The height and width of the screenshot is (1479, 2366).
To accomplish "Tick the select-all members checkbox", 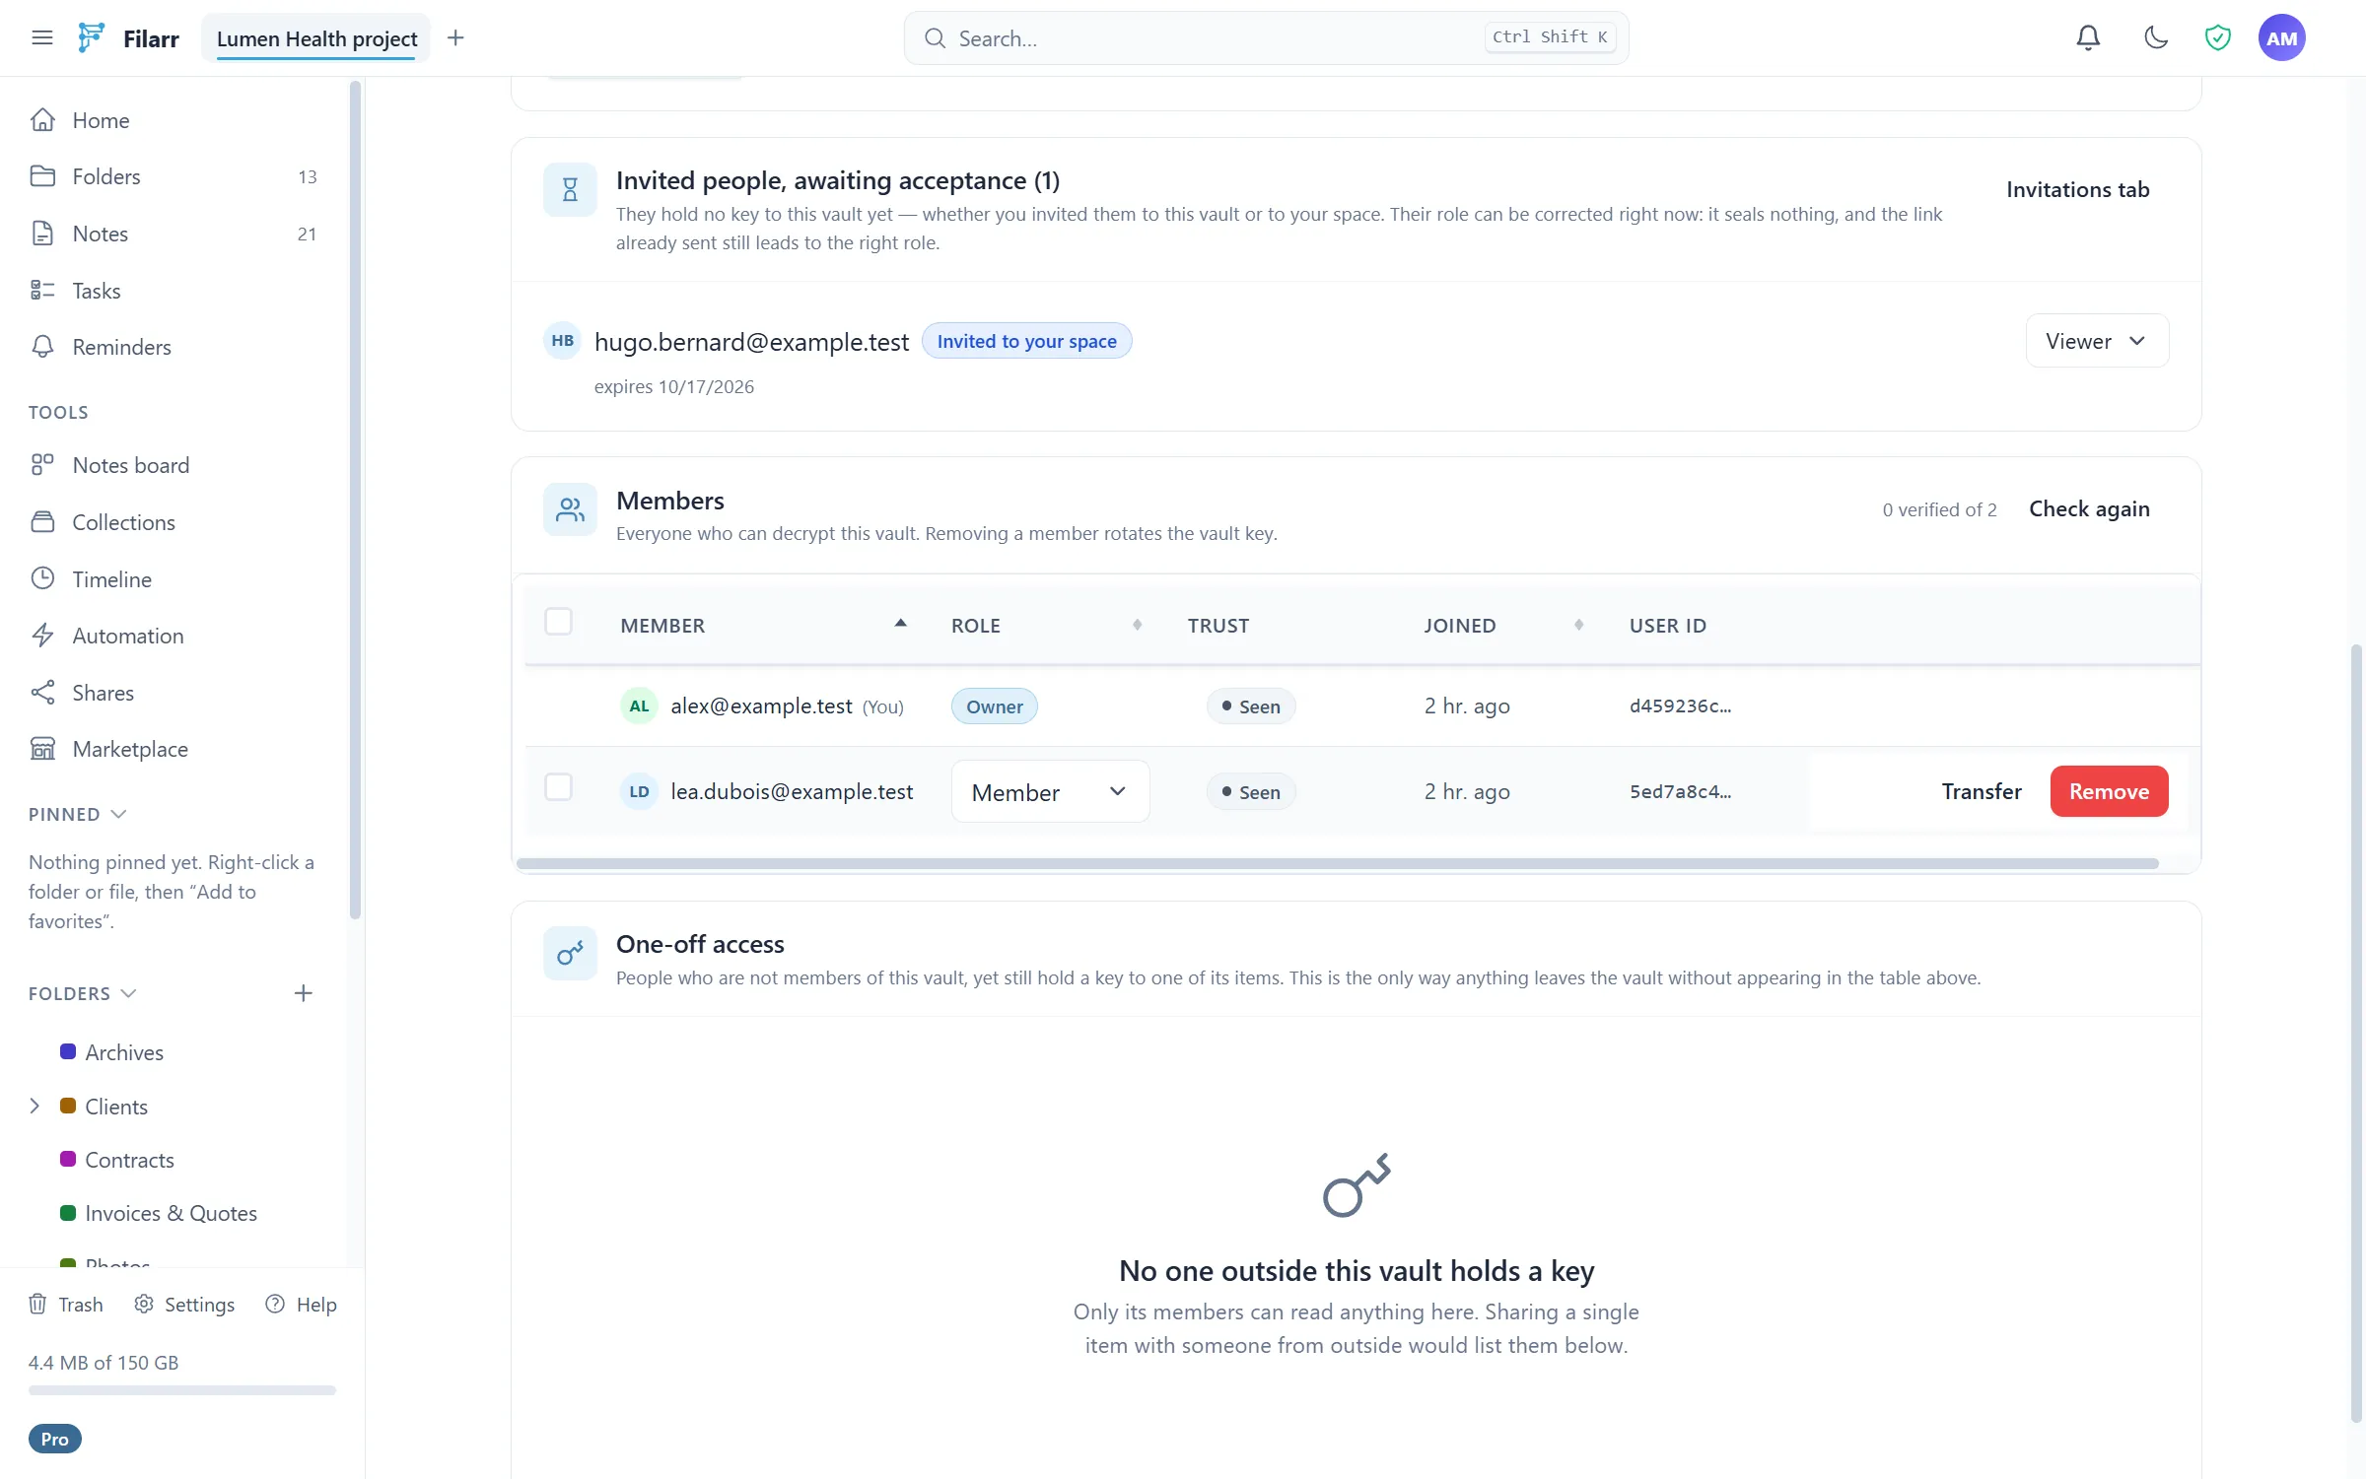I will (559, 622).
